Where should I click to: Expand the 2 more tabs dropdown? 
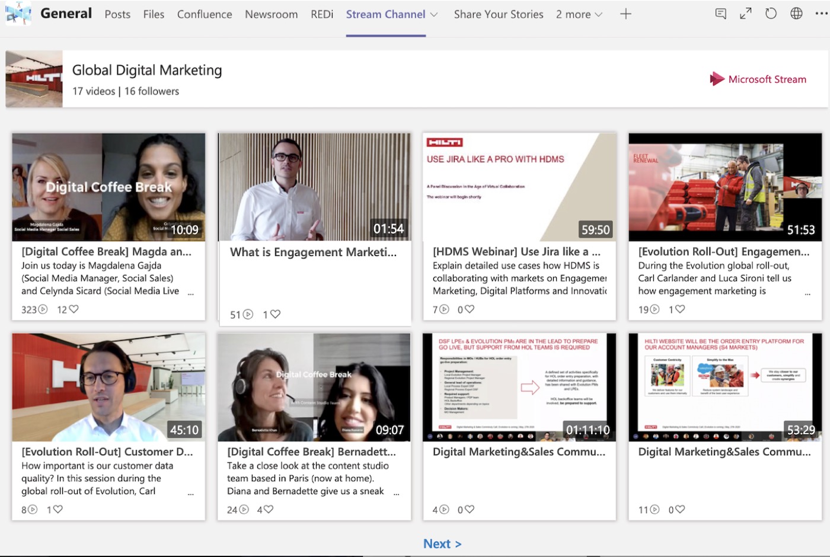(x=598, y=14)
